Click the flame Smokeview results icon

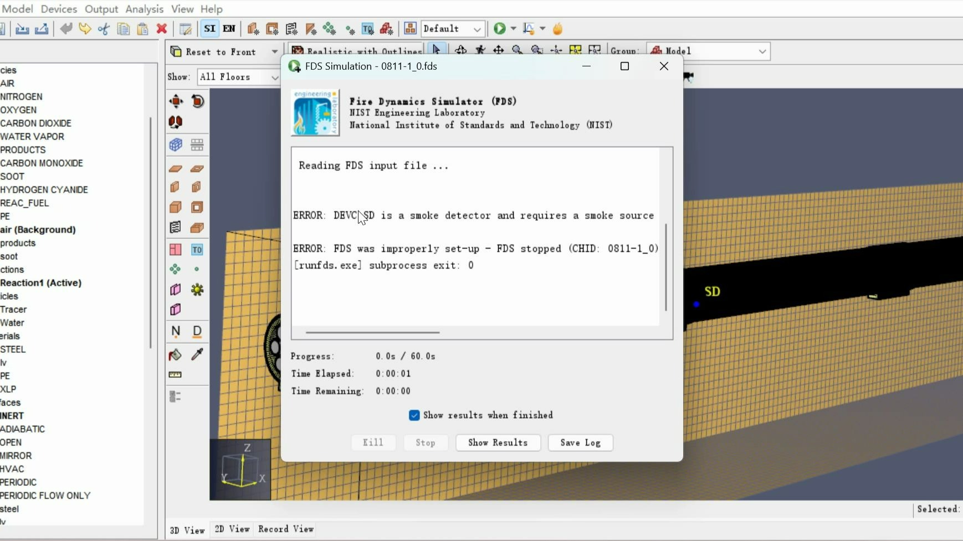[558, 29]
